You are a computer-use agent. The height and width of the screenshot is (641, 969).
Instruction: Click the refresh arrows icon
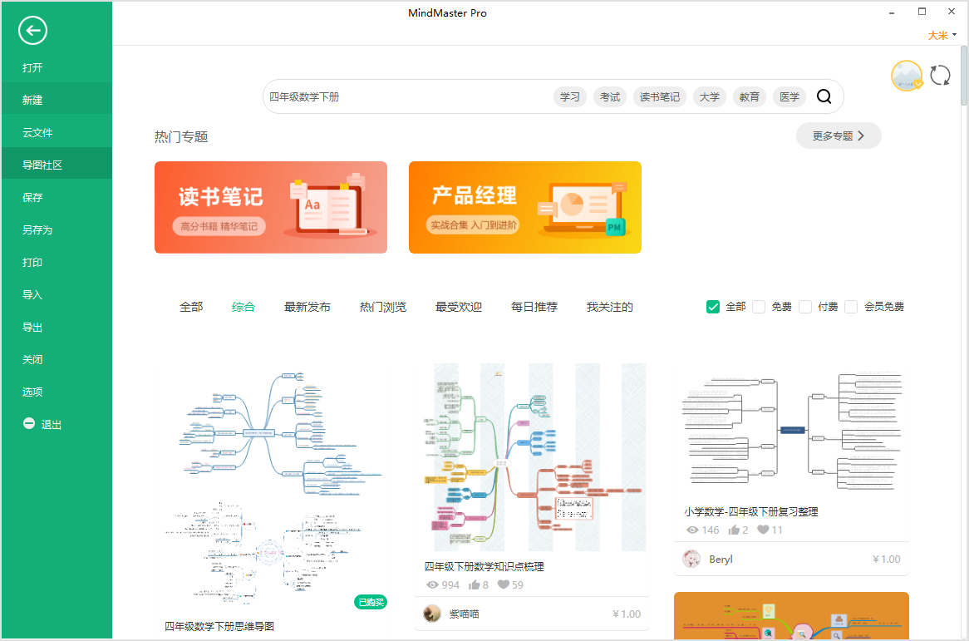[940, 76]
